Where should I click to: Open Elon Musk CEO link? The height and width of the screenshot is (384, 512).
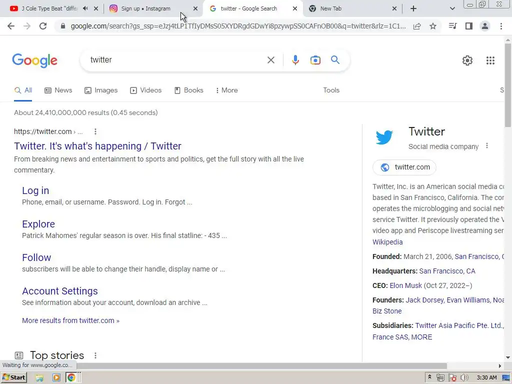406,285
